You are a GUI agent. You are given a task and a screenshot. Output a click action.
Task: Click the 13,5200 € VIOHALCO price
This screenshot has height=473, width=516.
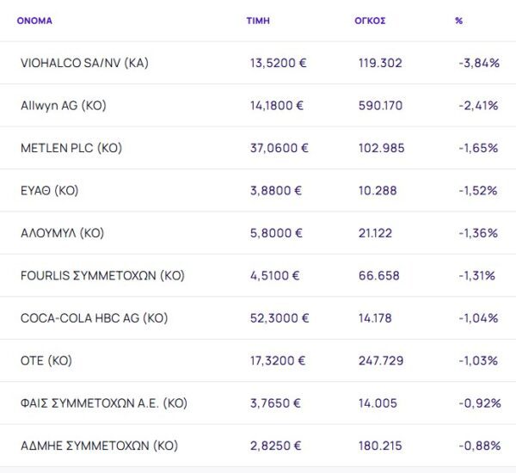pos(279,64)
